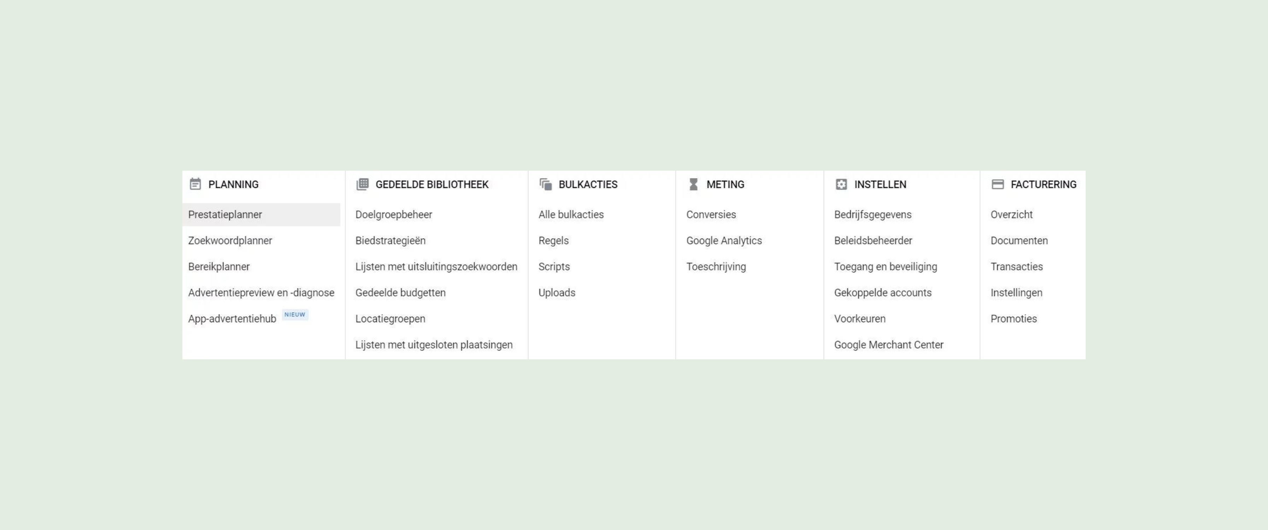Click the NIEUW badge next to App-advertentiehub
The height and width of the screenshot is (530, 1268).
tap(295, 315)
